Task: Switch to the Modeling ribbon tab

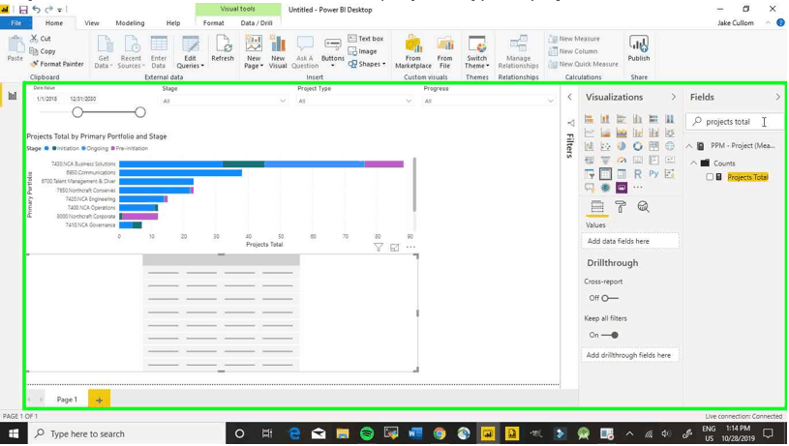Action: coord(130,23)
